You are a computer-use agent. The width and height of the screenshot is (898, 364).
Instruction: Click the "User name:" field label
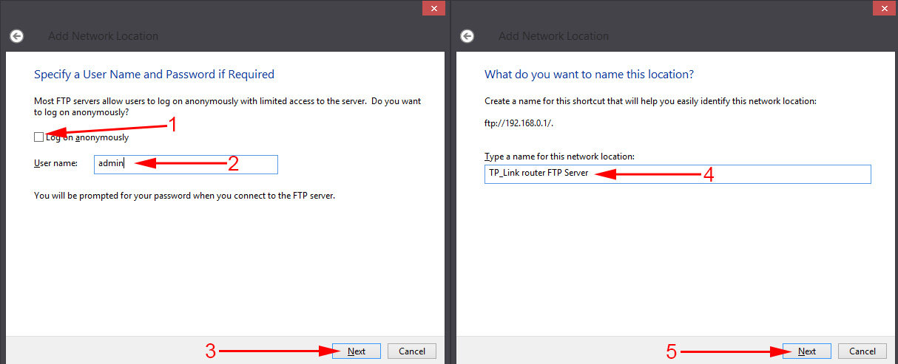pyautogui.click(x=55, y=164)
